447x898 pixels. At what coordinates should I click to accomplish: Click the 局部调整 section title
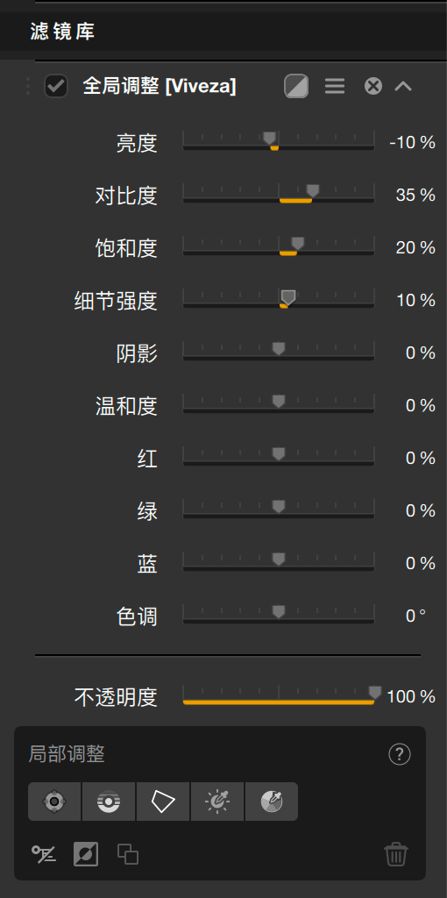(67, 754)
